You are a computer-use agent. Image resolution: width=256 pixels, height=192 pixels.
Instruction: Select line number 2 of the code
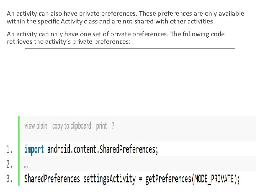pos(9,164)
